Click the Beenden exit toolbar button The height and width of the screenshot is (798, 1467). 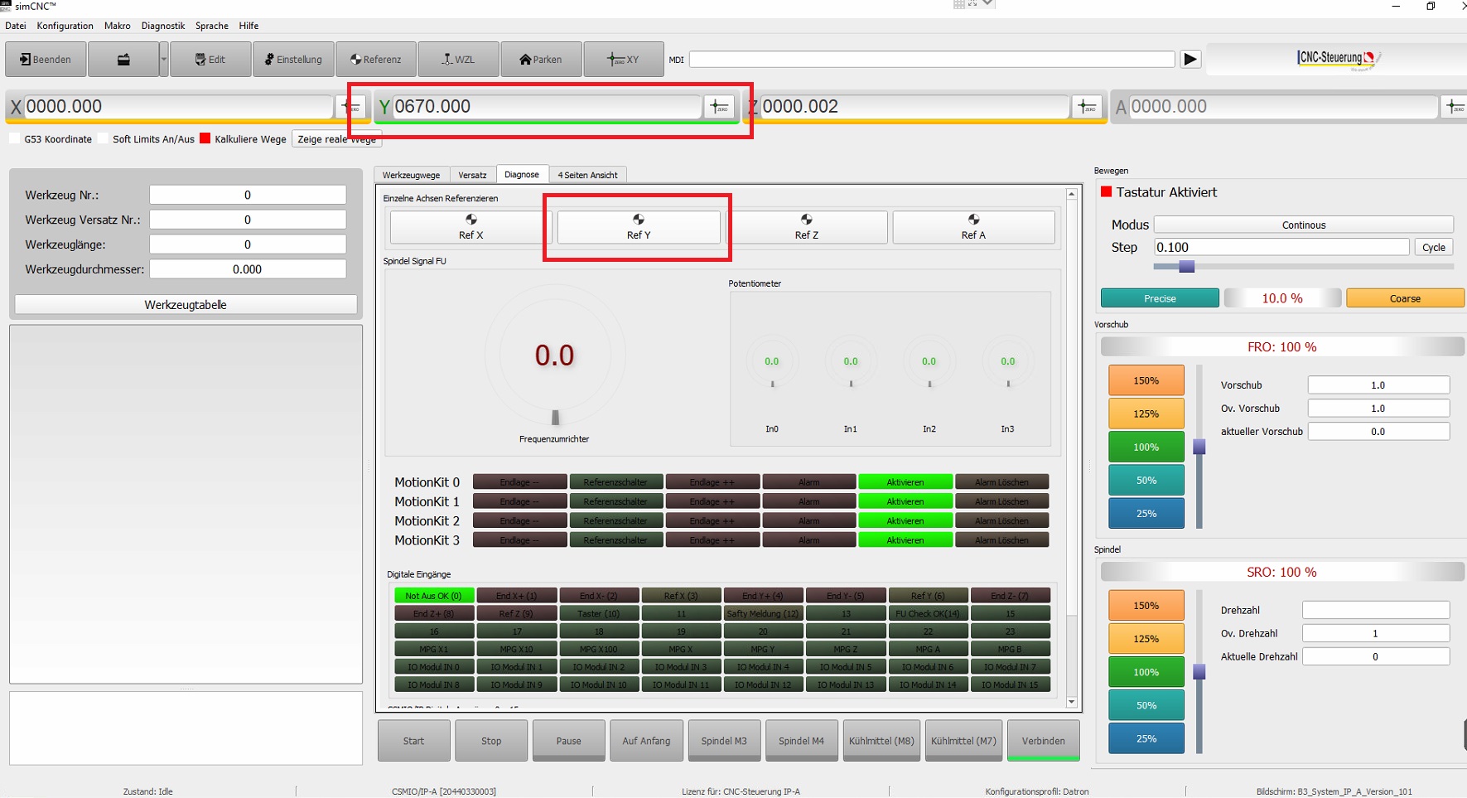(x=46, y=60)
